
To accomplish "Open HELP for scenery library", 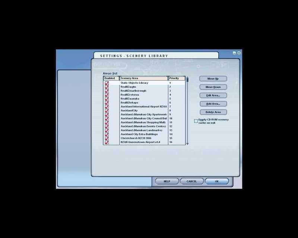I will coord(167,181).
